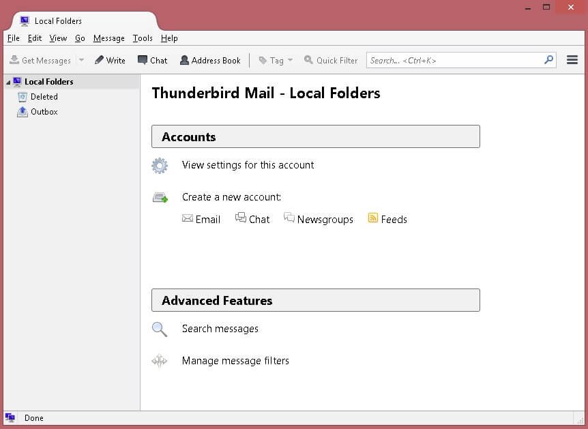Click the Quick Filter magnifier icon
This screenshot has width=588, height=429.
(x=308, y=60)
